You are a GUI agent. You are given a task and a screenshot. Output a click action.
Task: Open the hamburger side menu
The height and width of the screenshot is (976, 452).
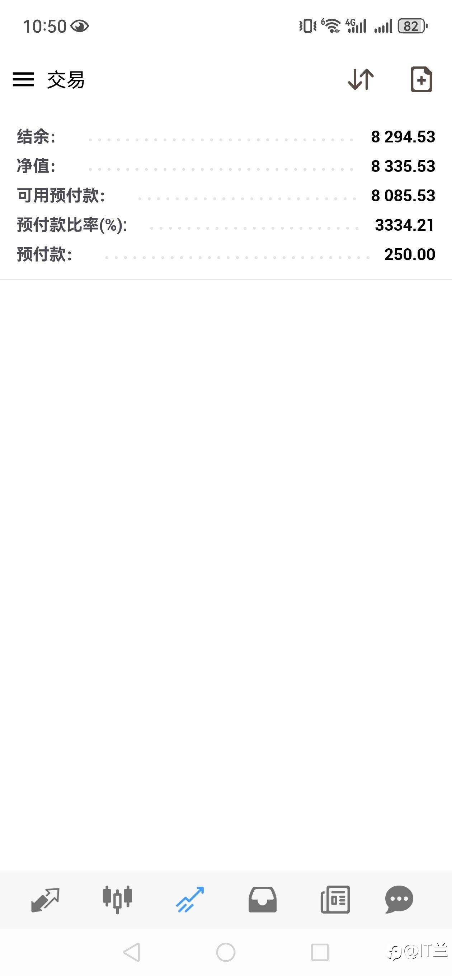(x=23, y=80)
